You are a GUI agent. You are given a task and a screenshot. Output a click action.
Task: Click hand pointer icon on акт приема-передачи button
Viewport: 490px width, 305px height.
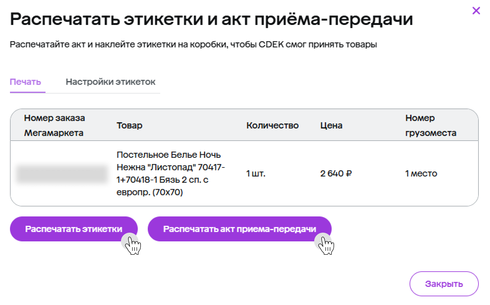(x=325, y=244)
